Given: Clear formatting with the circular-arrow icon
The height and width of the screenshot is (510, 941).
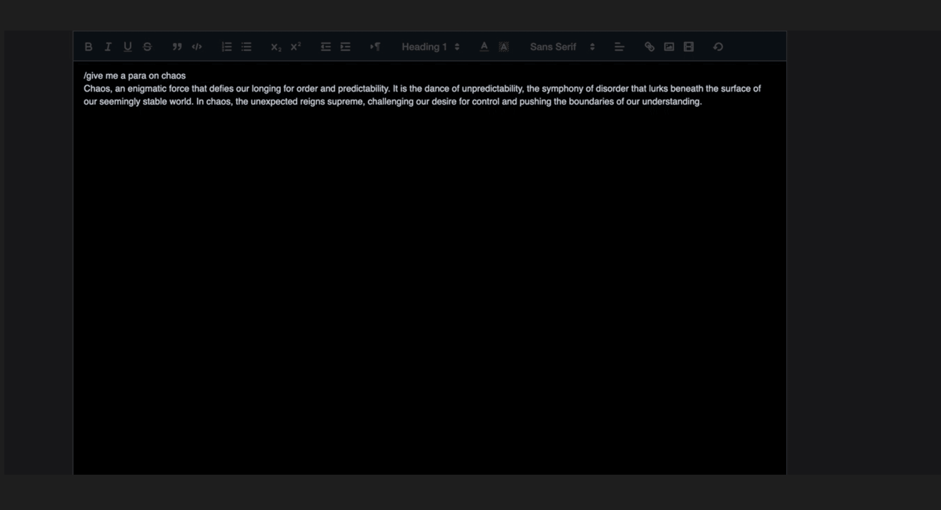Looking at the screenshot, I should coord(718,47).
